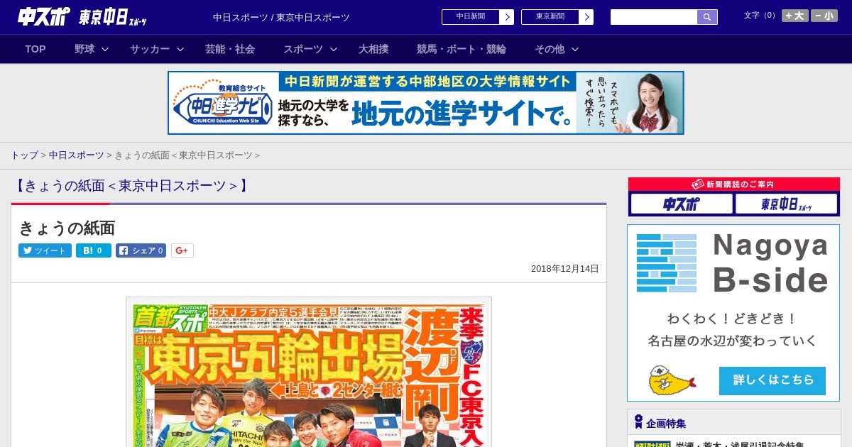Click 中スポ in the subscription box

click(682, 204)
